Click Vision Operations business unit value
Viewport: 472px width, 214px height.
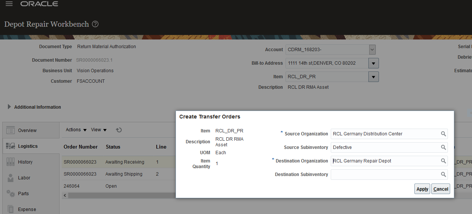95,71
